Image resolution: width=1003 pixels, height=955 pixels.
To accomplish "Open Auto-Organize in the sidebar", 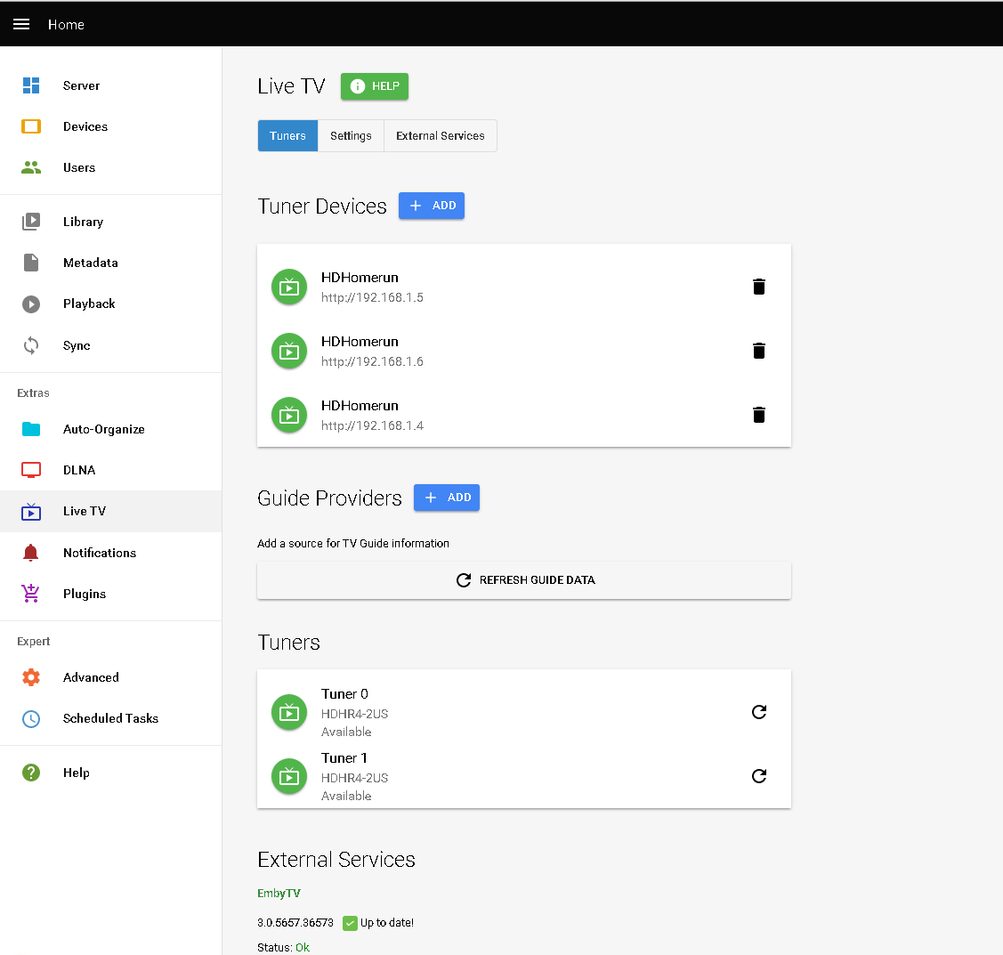I will pyautogui.click(x=111, y=429).
